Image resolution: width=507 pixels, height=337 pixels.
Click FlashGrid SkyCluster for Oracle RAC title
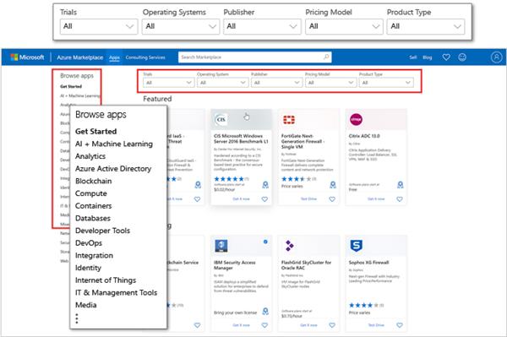tap(306, 265)
